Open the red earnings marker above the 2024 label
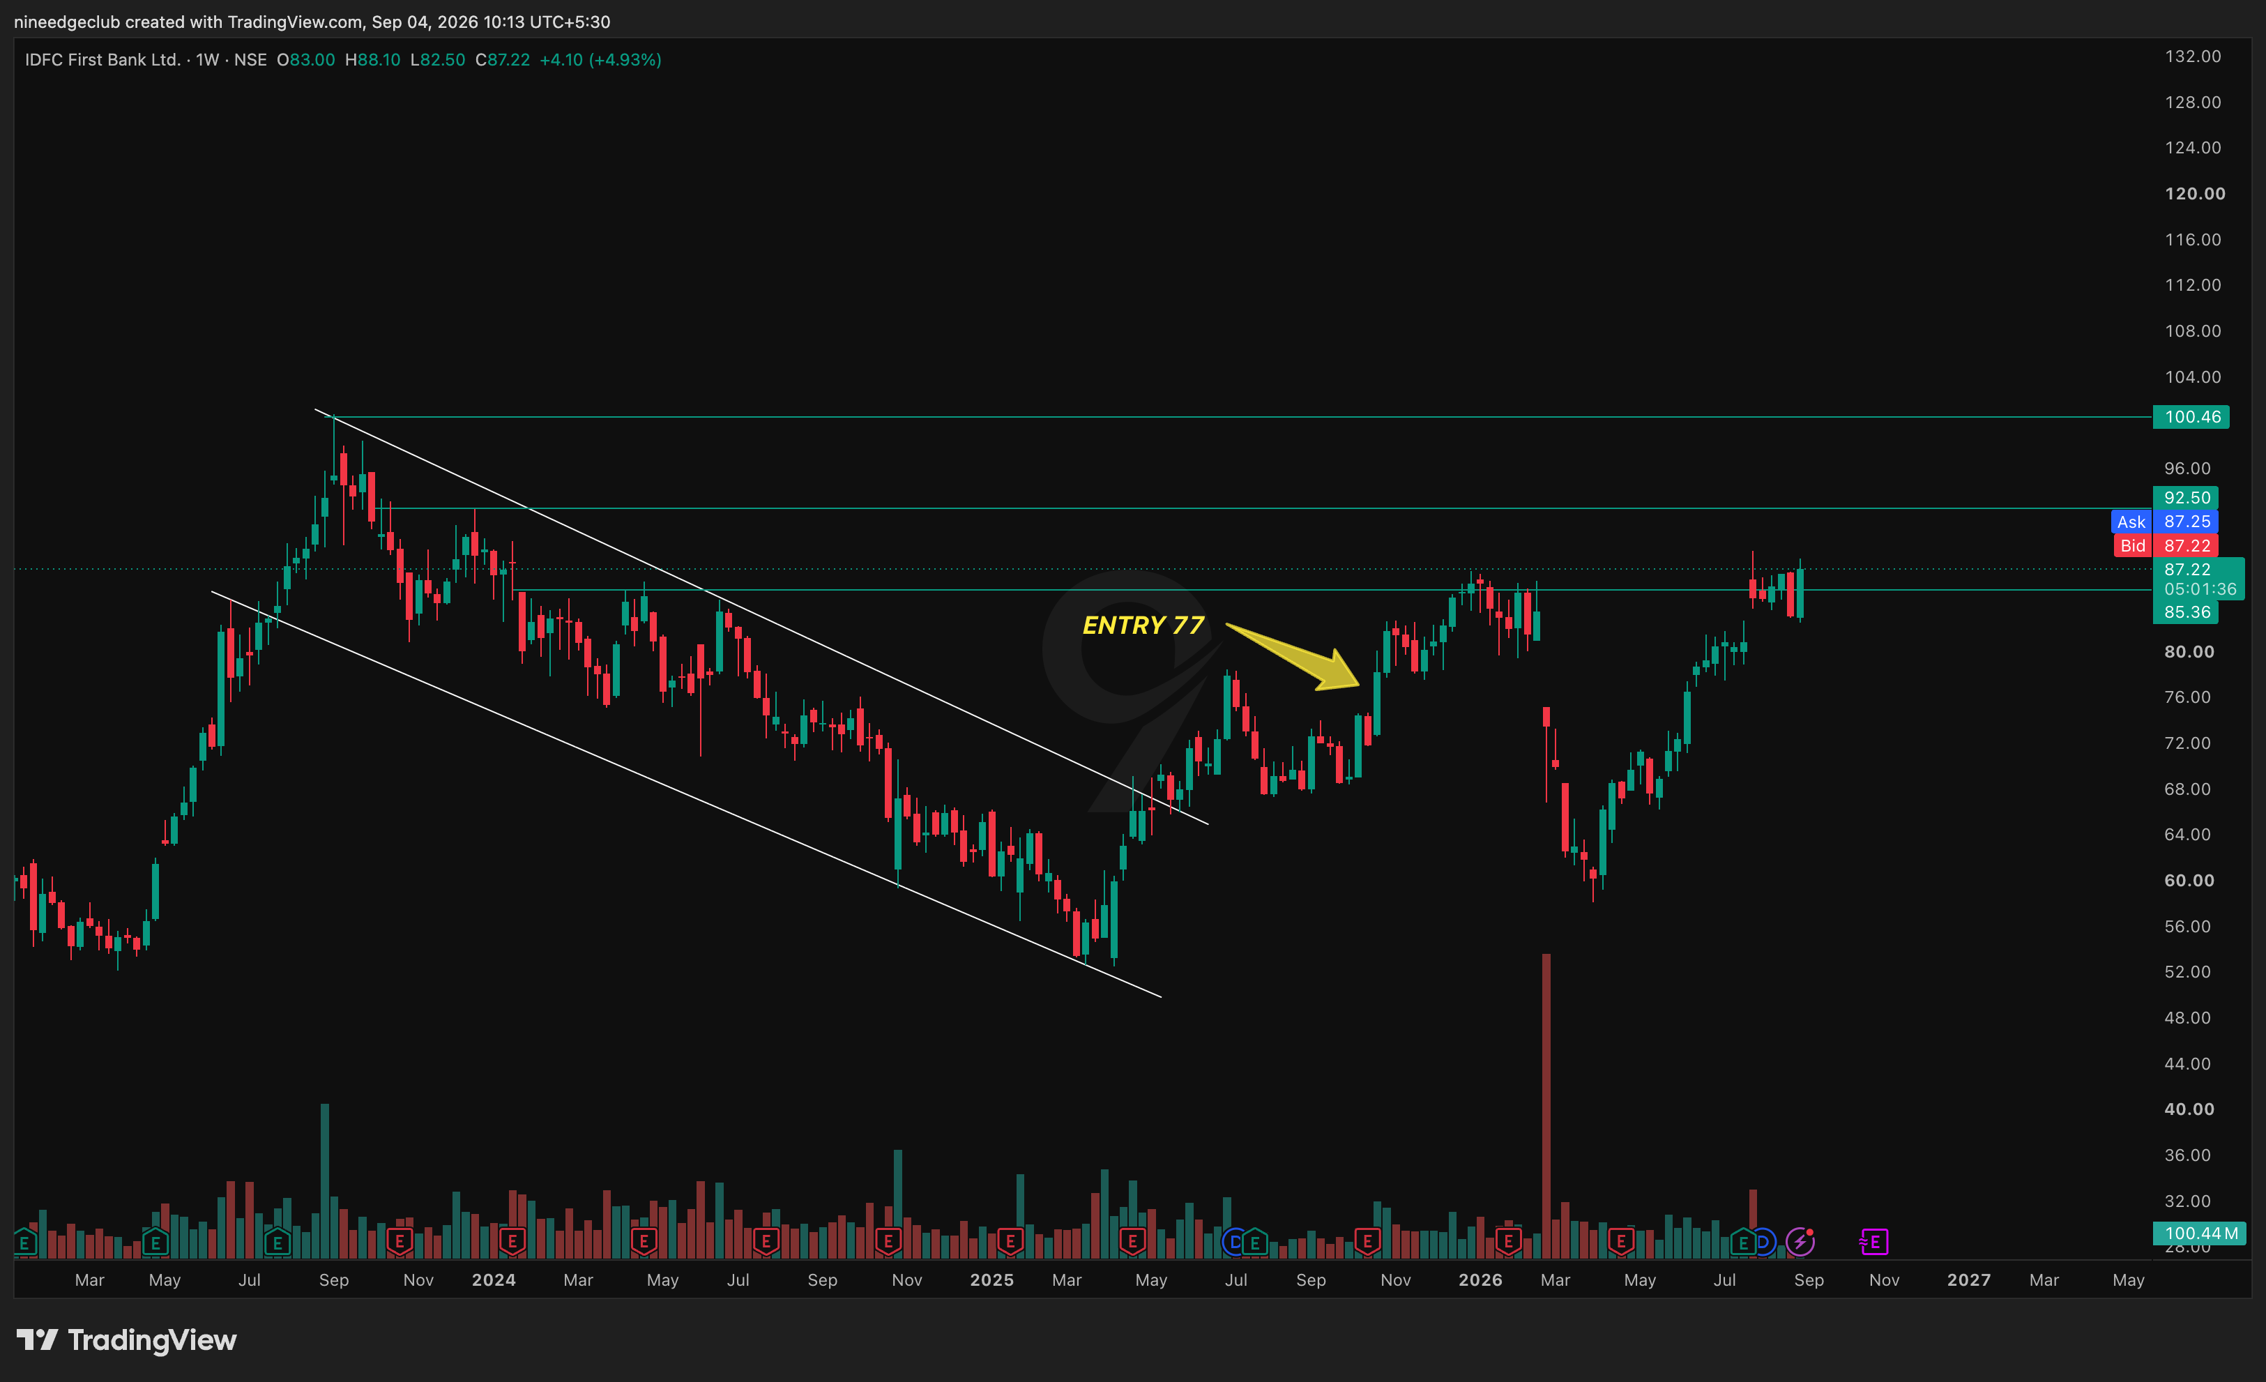Viewport: 2266px width, 1382px height. point(512,1243)
